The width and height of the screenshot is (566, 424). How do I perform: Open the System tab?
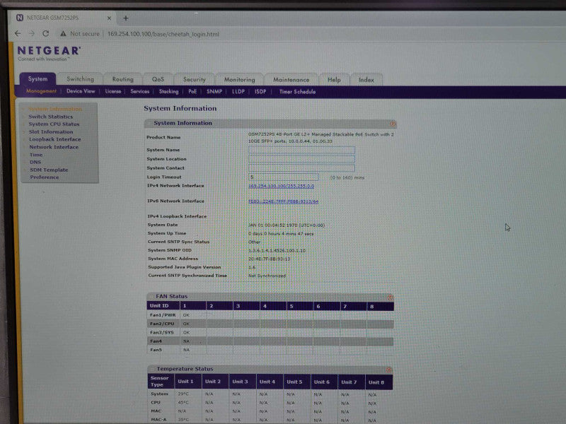point(37,79)
